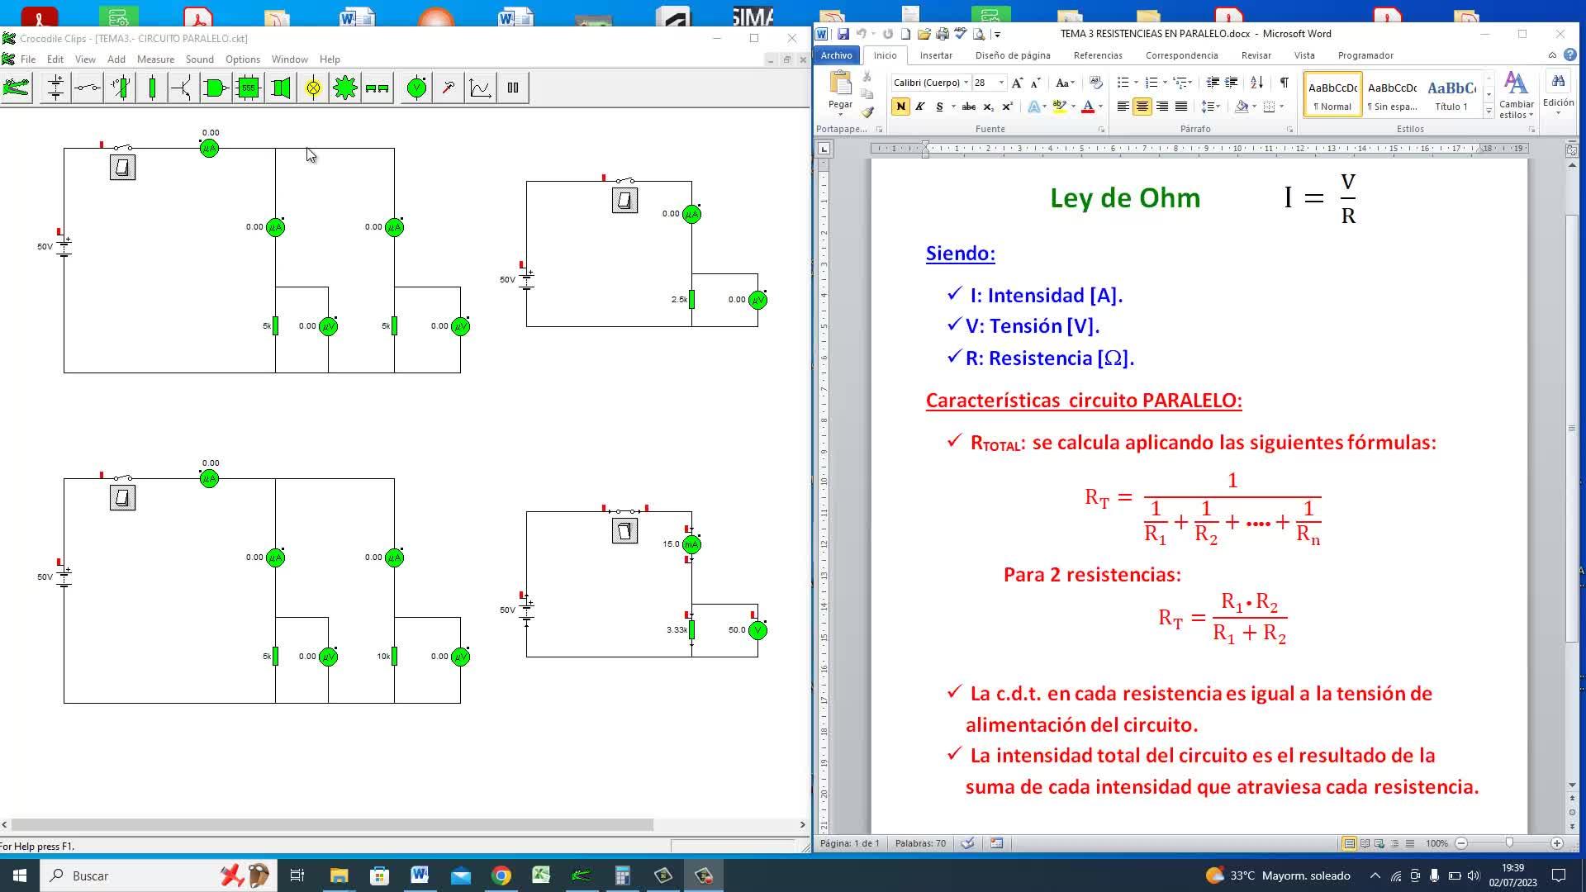1586x892 pixels.
Task: Open the 555 IC components toolbar
Action: 248,88
